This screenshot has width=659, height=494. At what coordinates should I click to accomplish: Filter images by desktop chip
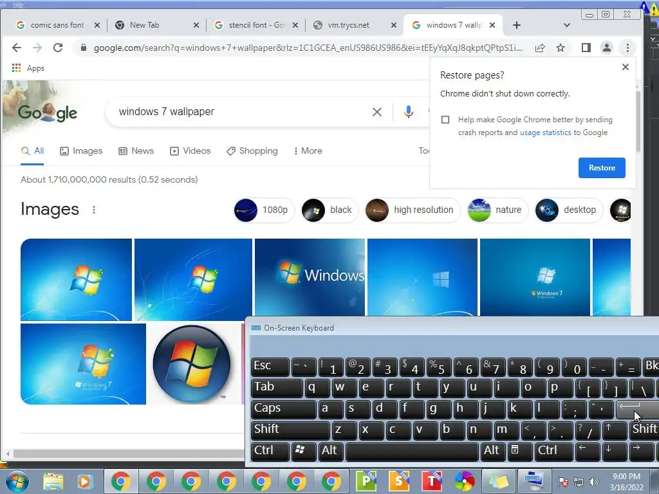coord(569,210)
